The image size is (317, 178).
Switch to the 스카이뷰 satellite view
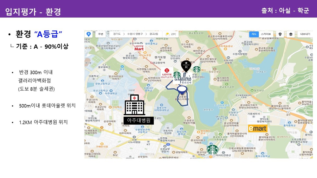pos(266,34)
